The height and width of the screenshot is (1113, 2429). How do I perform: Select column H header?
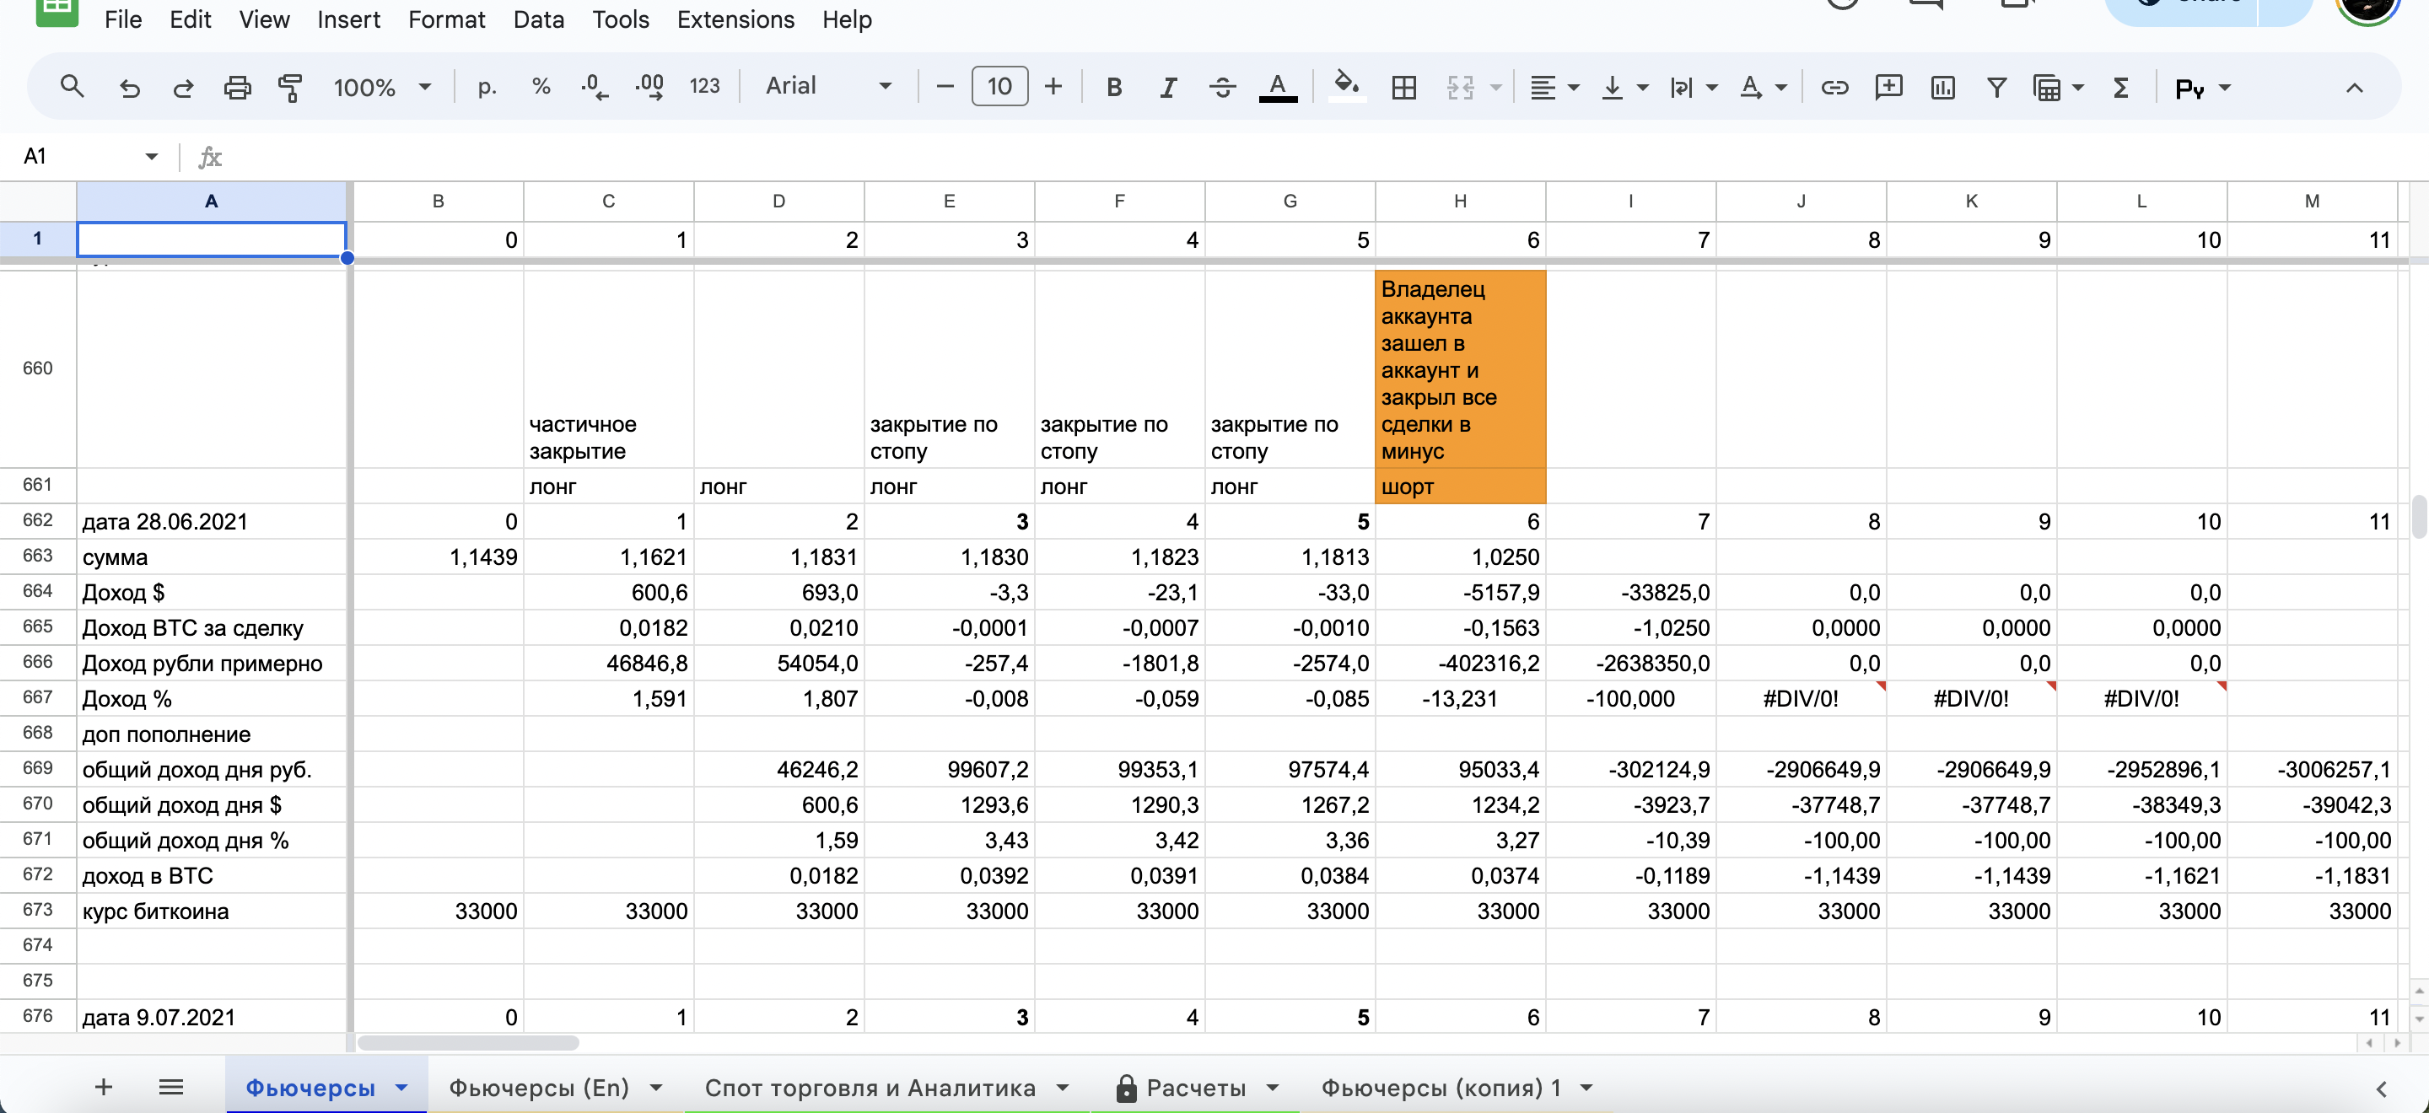1460,201
